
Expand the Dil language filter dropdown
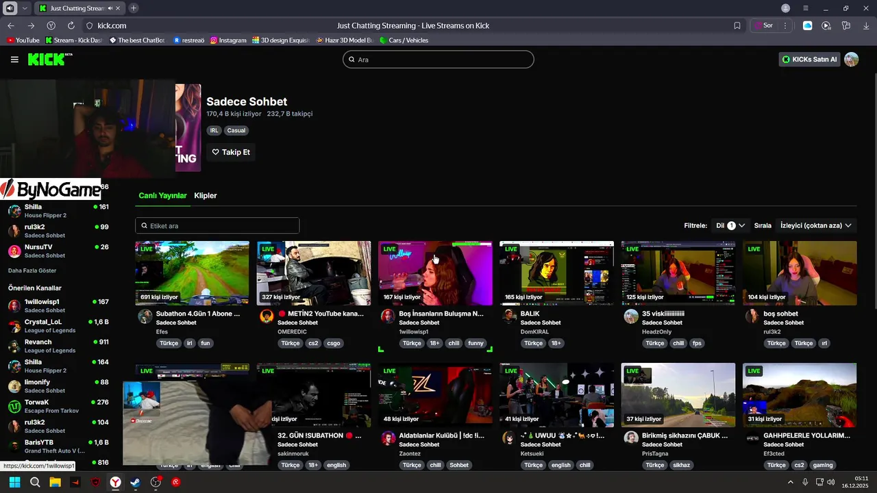click(730, 225)
